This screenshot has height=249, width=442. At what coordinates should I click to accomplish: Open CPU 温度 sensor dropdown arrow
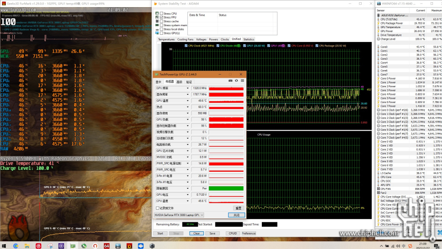(x=188, y=201)
